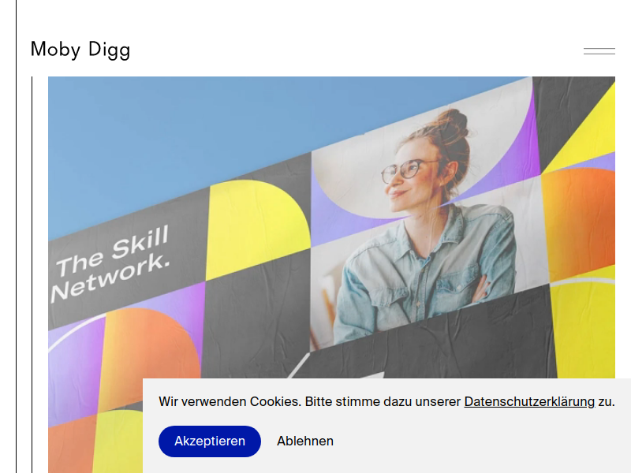Click the 'Wir verwenden Cookies' notice text

coord(386,401)
